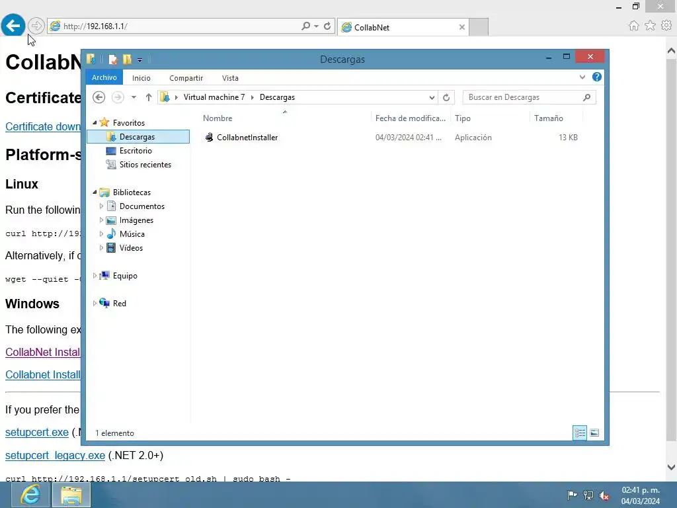Expand the Red network node
The image size is (677, 508).
pyautogui.click(x=95, y=303)
